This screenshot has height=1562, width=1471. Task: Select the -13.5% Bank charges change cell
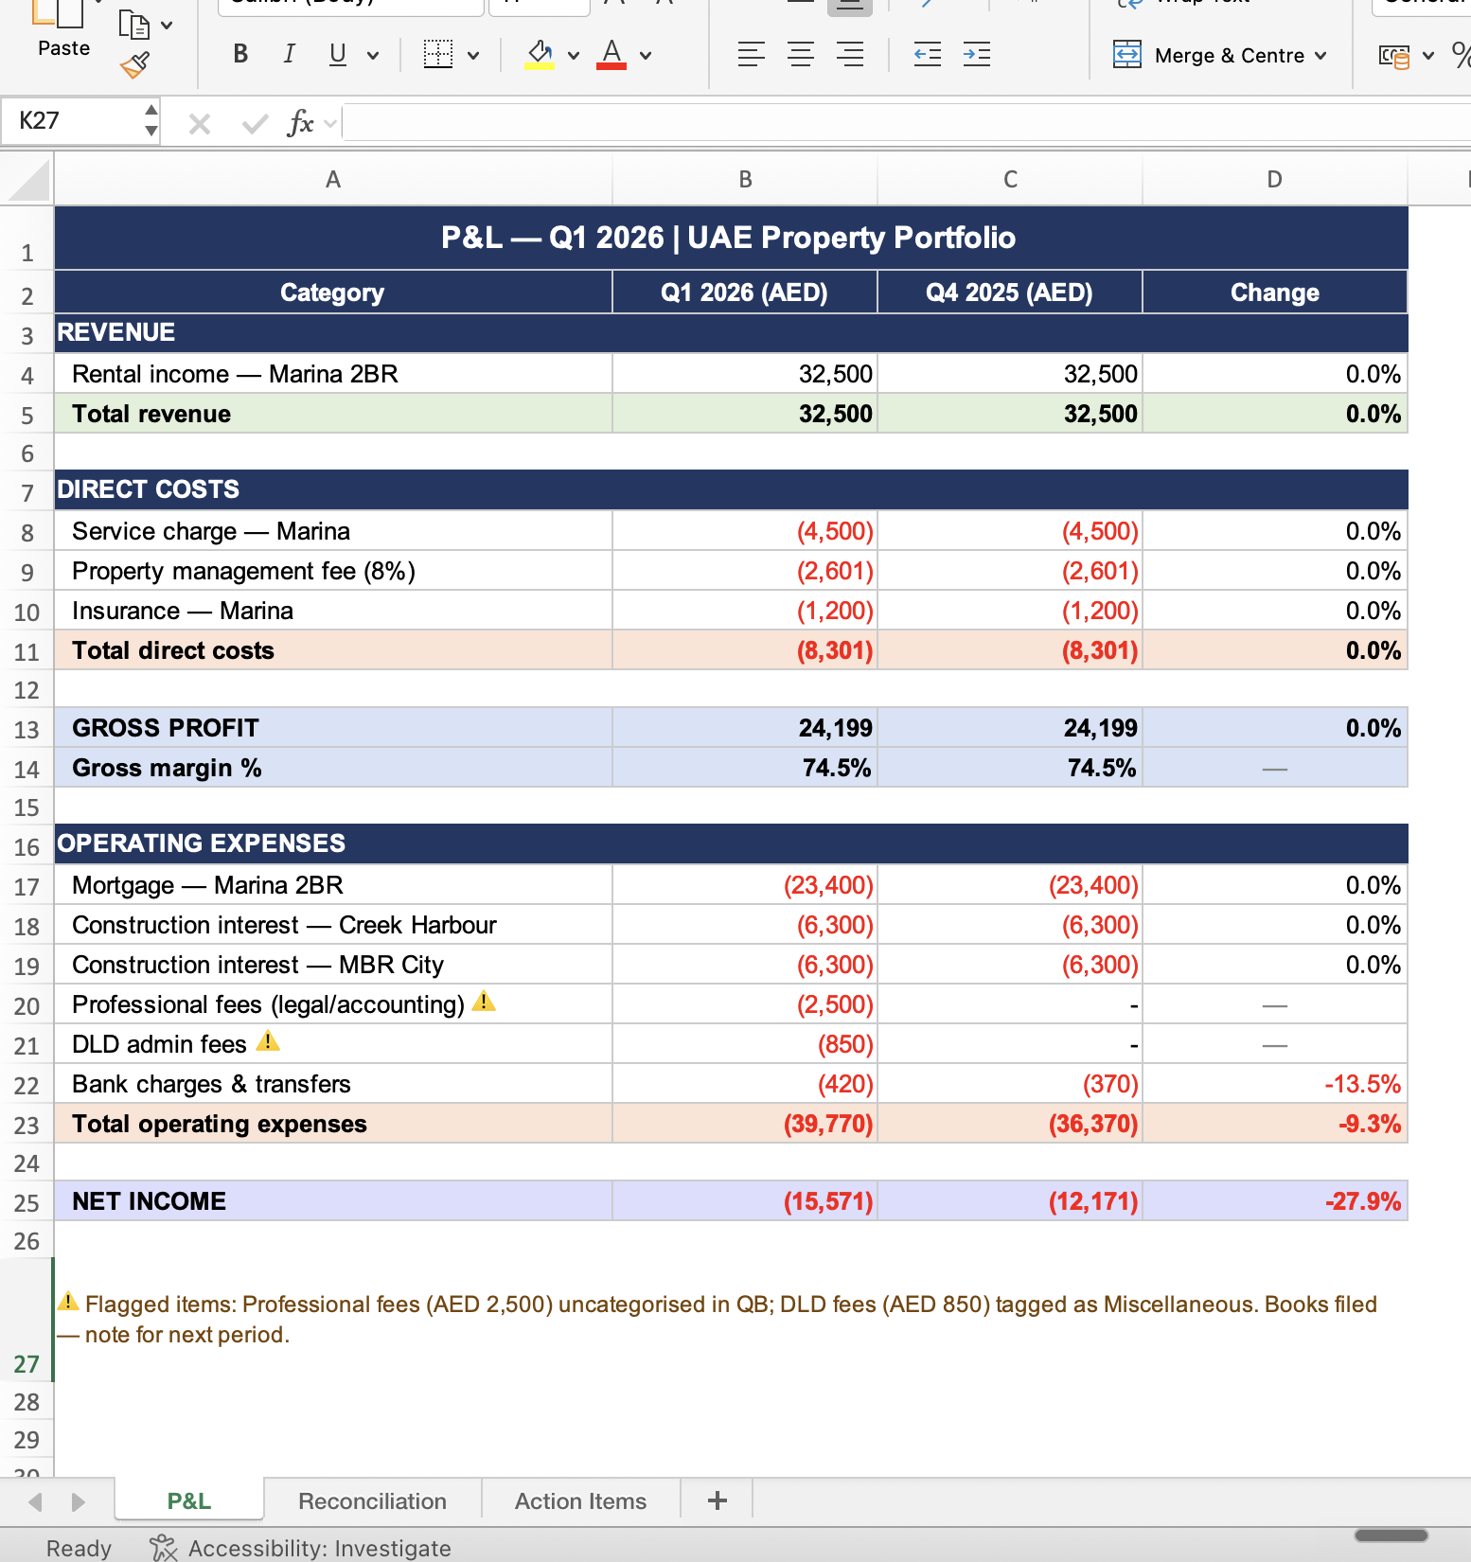tap(1275, 1084)
